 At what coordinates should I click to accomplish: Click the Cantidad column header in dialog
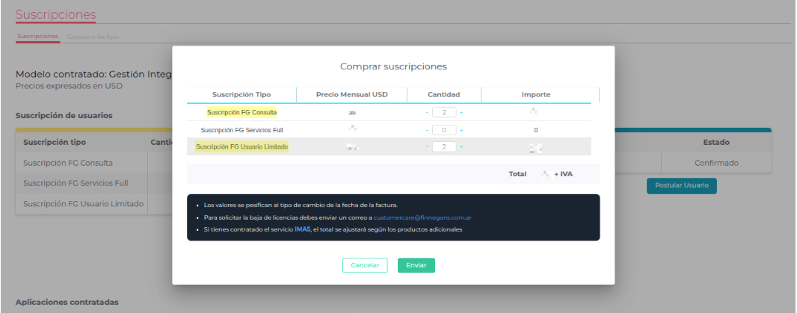point(443,95)
